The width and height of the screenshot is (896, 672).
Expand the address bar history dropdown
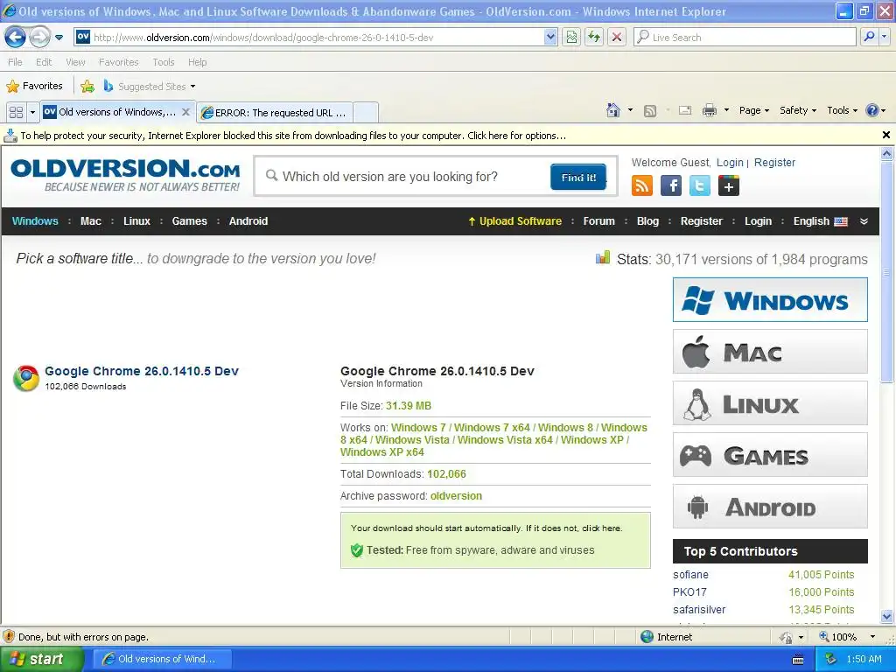[x=550, y=37]
